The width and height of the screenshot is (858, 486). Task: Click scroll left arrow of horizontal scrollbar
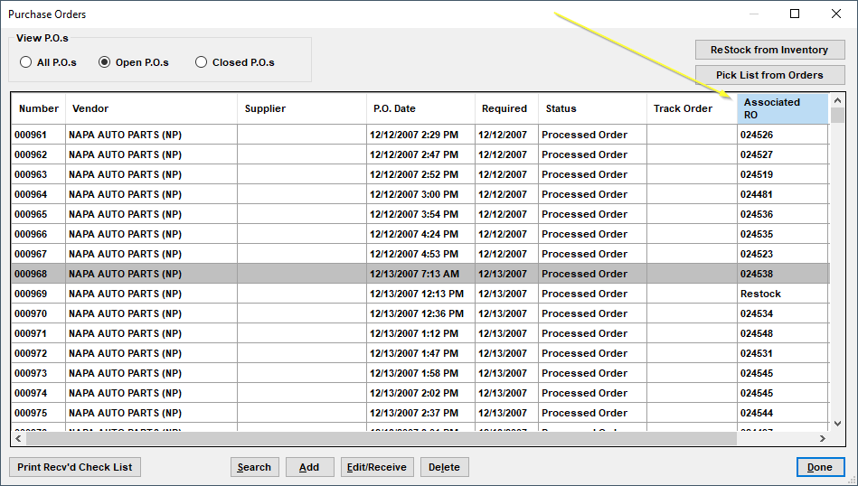point(18,438)
